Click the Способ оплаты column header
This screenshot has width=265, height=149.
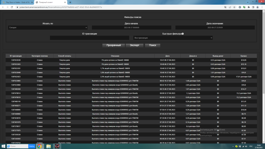pyautogui.click(x=65, y=56)
